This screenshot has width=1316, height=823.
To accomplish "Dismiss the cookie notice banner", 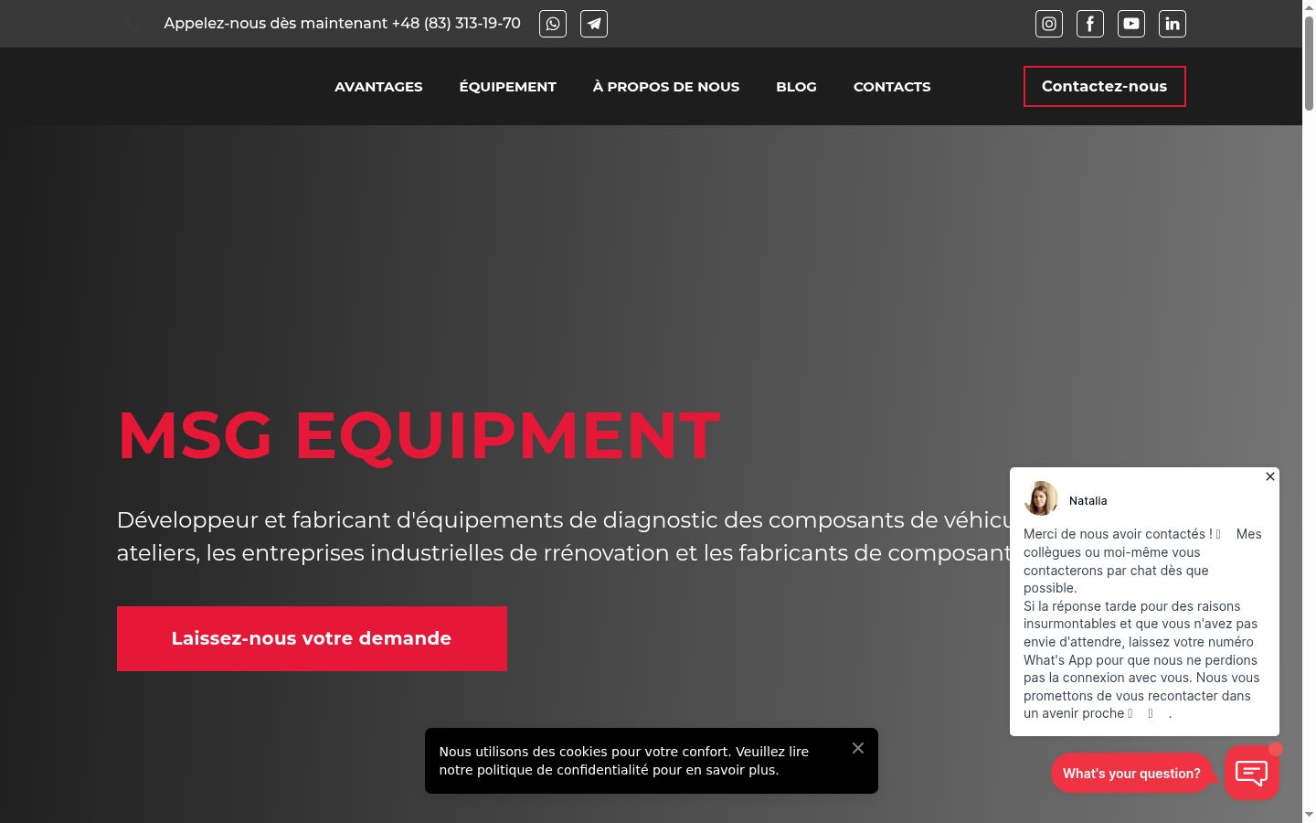I will click(858, 748).
